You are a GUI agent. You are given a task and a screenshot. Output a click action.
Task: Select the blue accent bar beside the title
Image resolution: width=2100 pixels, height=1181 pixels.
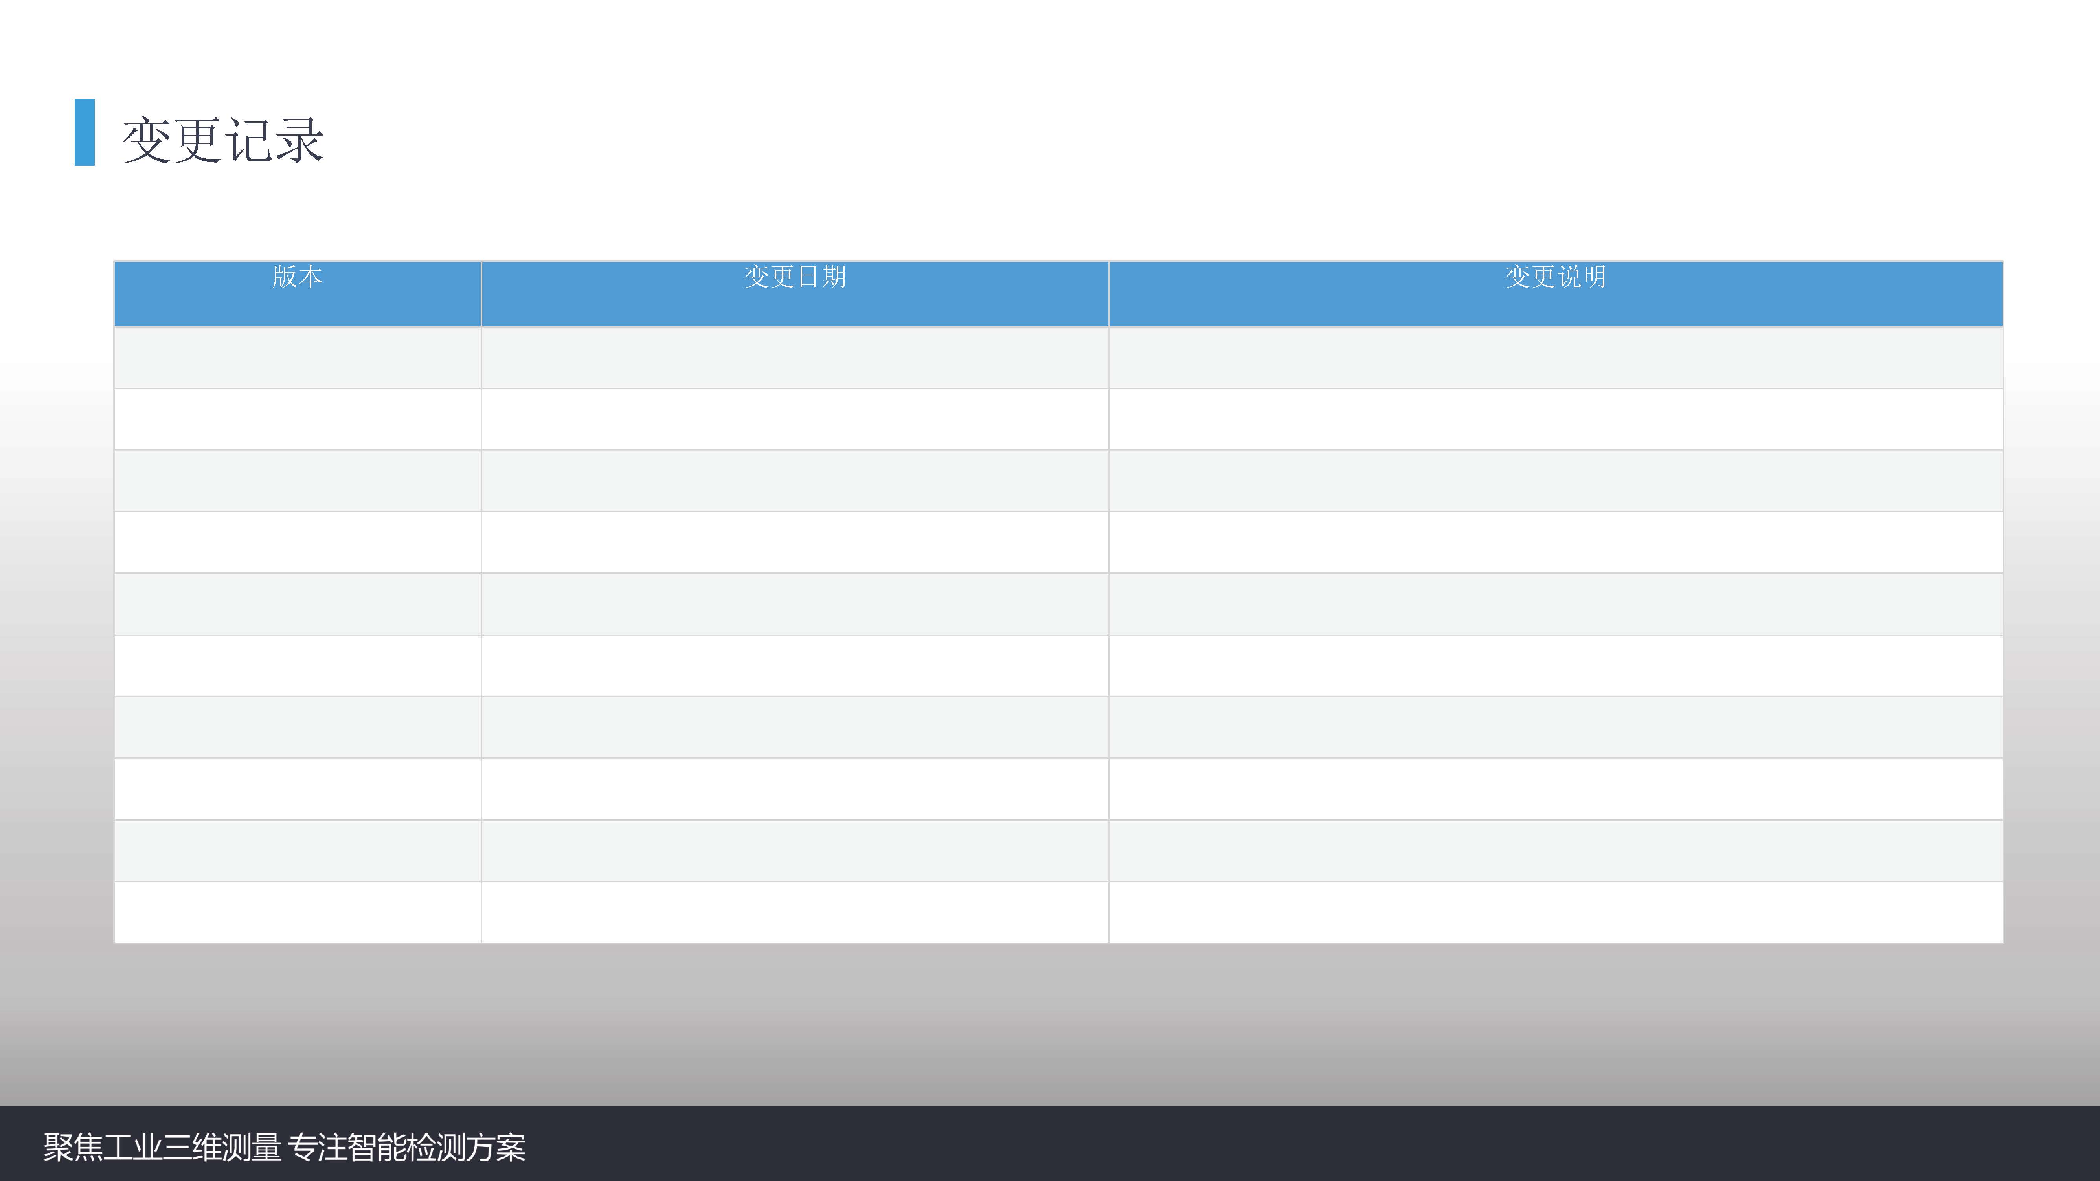coord(85,133)
